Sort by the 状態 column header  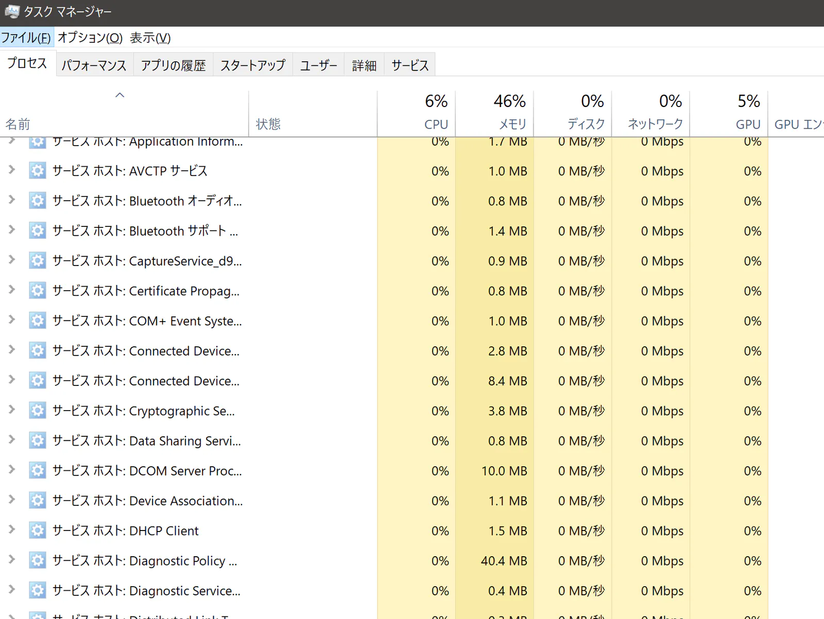click(313, 114)
